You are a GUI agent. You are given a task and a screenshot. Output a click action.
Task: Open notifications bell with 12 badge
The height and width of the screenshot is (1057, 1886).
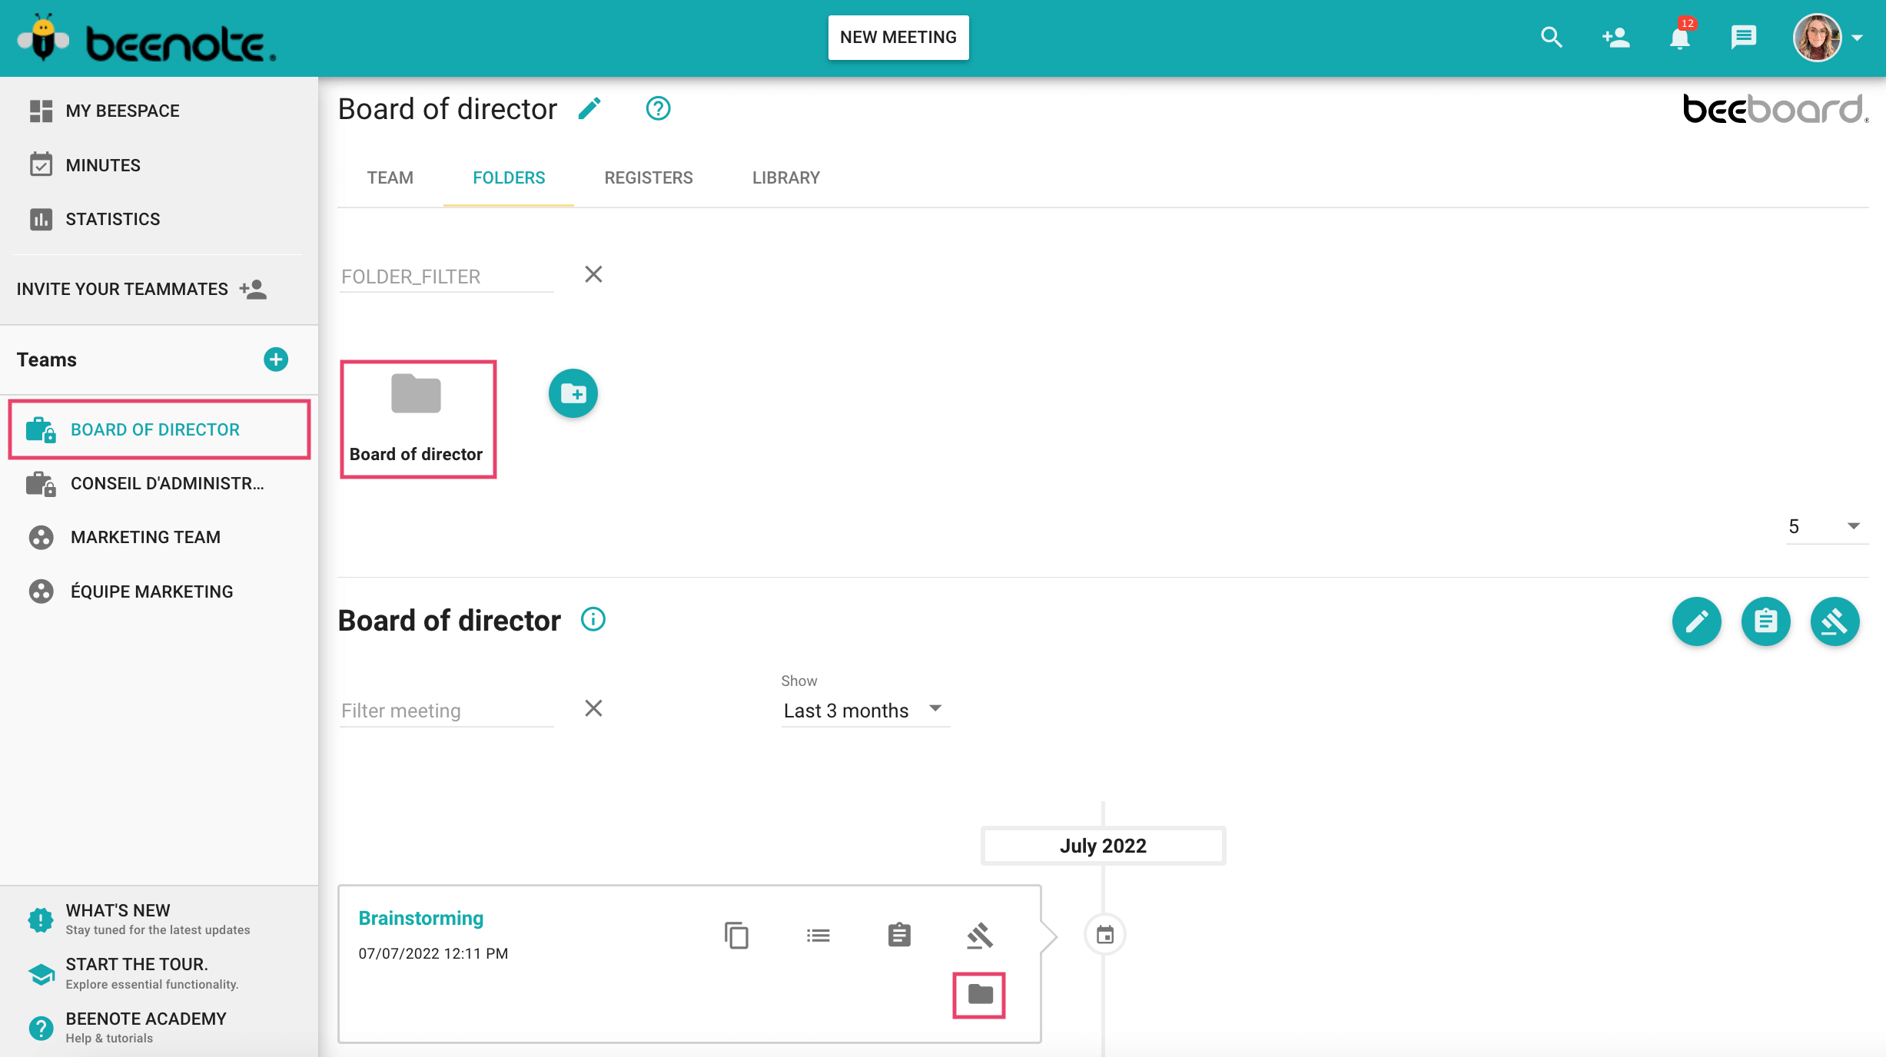pyautogui.click(x=1680, y=37)
